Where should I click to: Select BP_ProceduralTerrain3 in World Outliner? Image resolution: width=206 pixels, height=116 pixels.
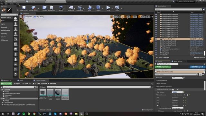pyautogui.click(x=169, y=43)
